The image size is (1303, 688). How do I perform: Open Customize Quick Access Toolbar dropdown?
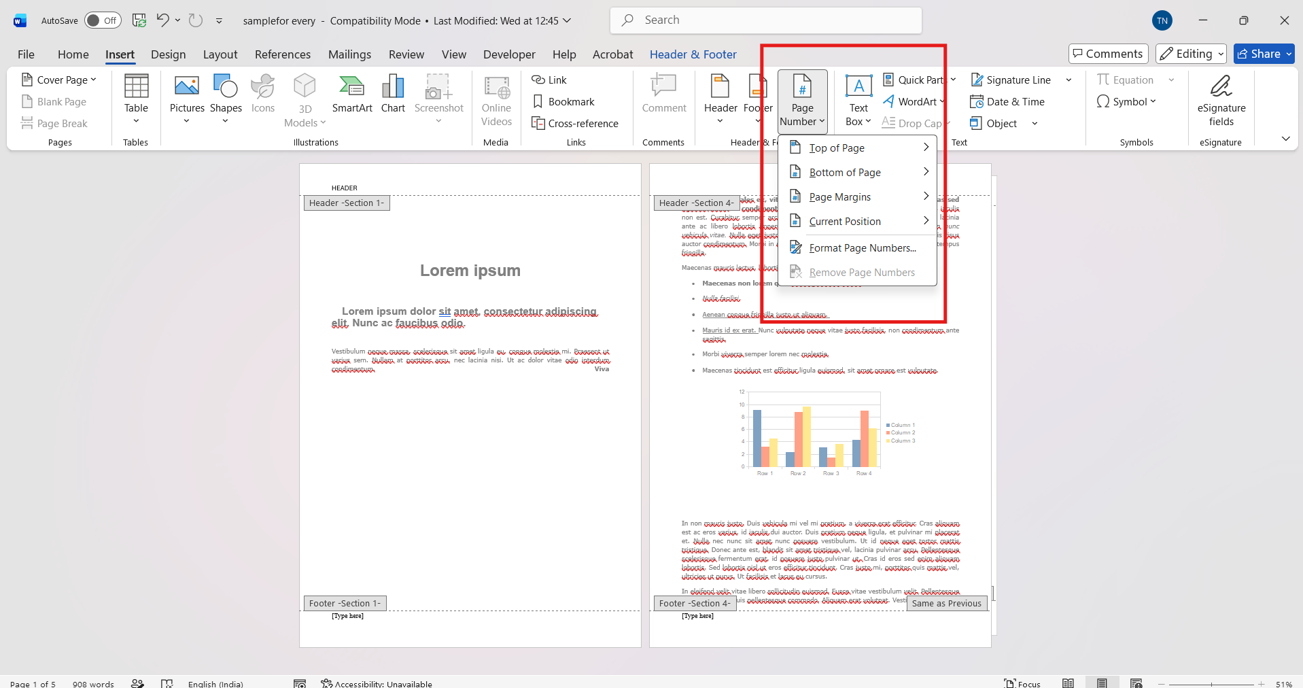219,20
